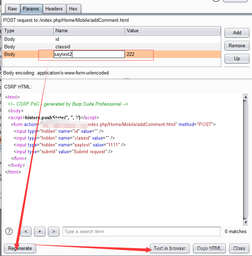Switch to the Hex tab
This screenshot has height=256, width=252.
click(x=73, y=9)
